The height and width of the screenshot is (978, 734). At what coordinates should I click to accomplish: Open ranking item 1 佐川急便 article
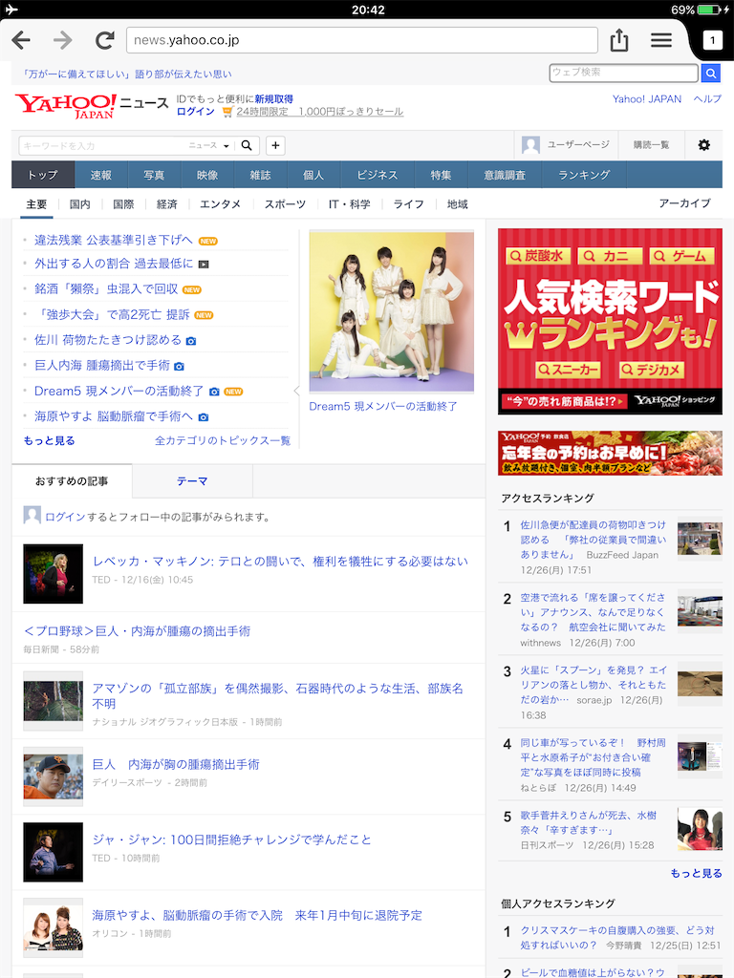point(593,540)
